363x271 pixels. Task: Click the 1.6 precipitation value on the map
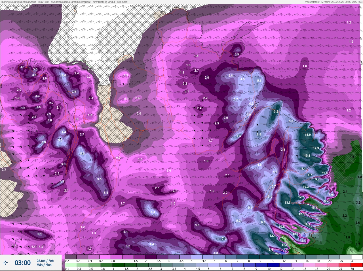coord(305,66)
